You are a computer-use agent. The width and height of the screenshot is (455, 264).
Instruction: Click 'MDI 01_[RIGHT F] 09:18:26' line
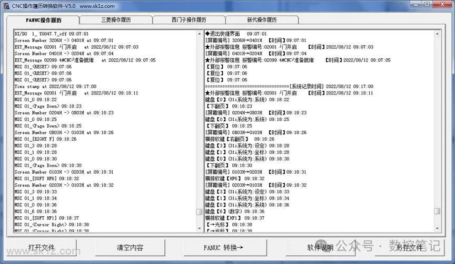coord(46,139)
